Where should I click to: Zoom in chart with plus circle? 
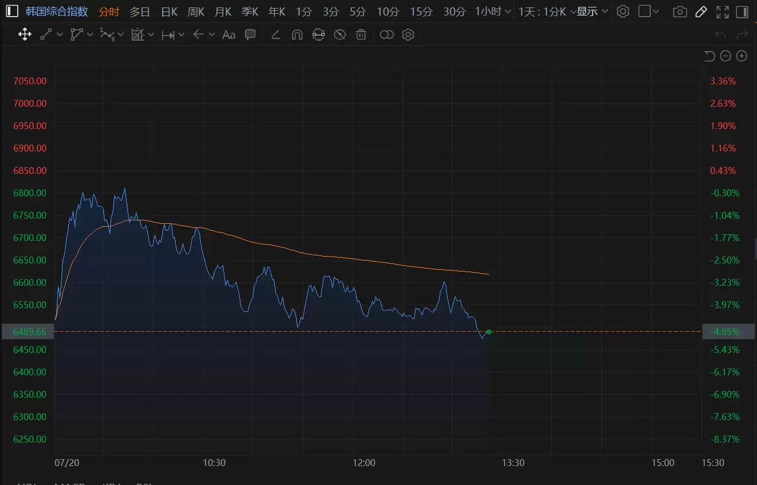pos(742,56)
